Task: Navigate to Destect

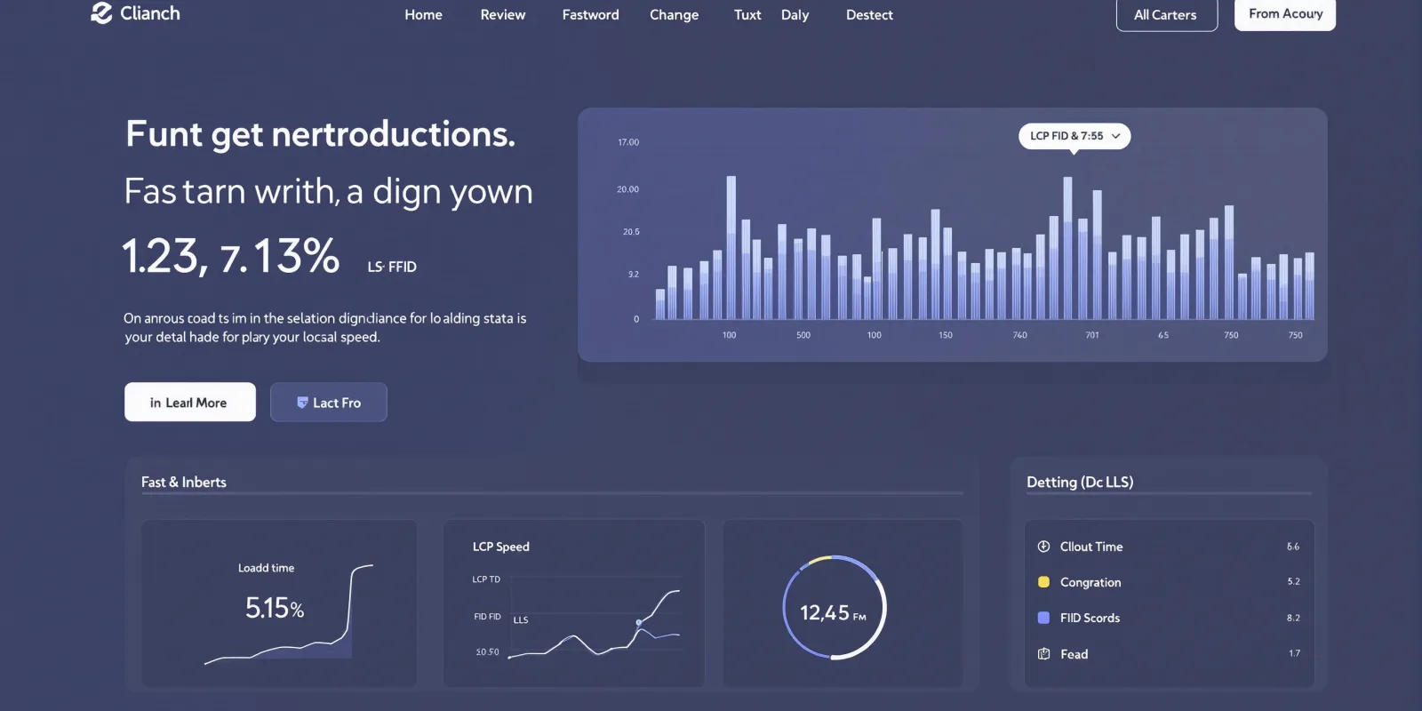Action: pos(869,15)
